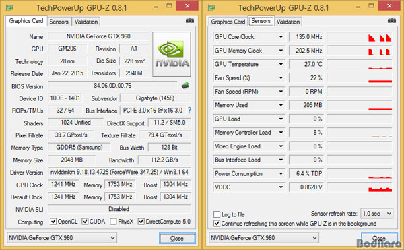
Task: Switch to Sensors tab in left window
Action: [x=59, y=22]
